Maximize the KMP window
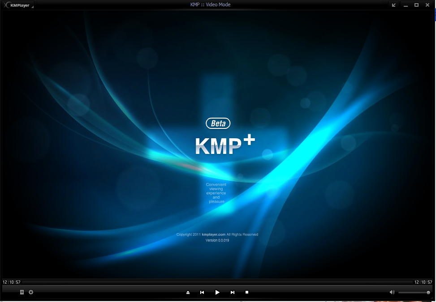The width and height of the screenshot is (436, 302). [x=416, y=5]
